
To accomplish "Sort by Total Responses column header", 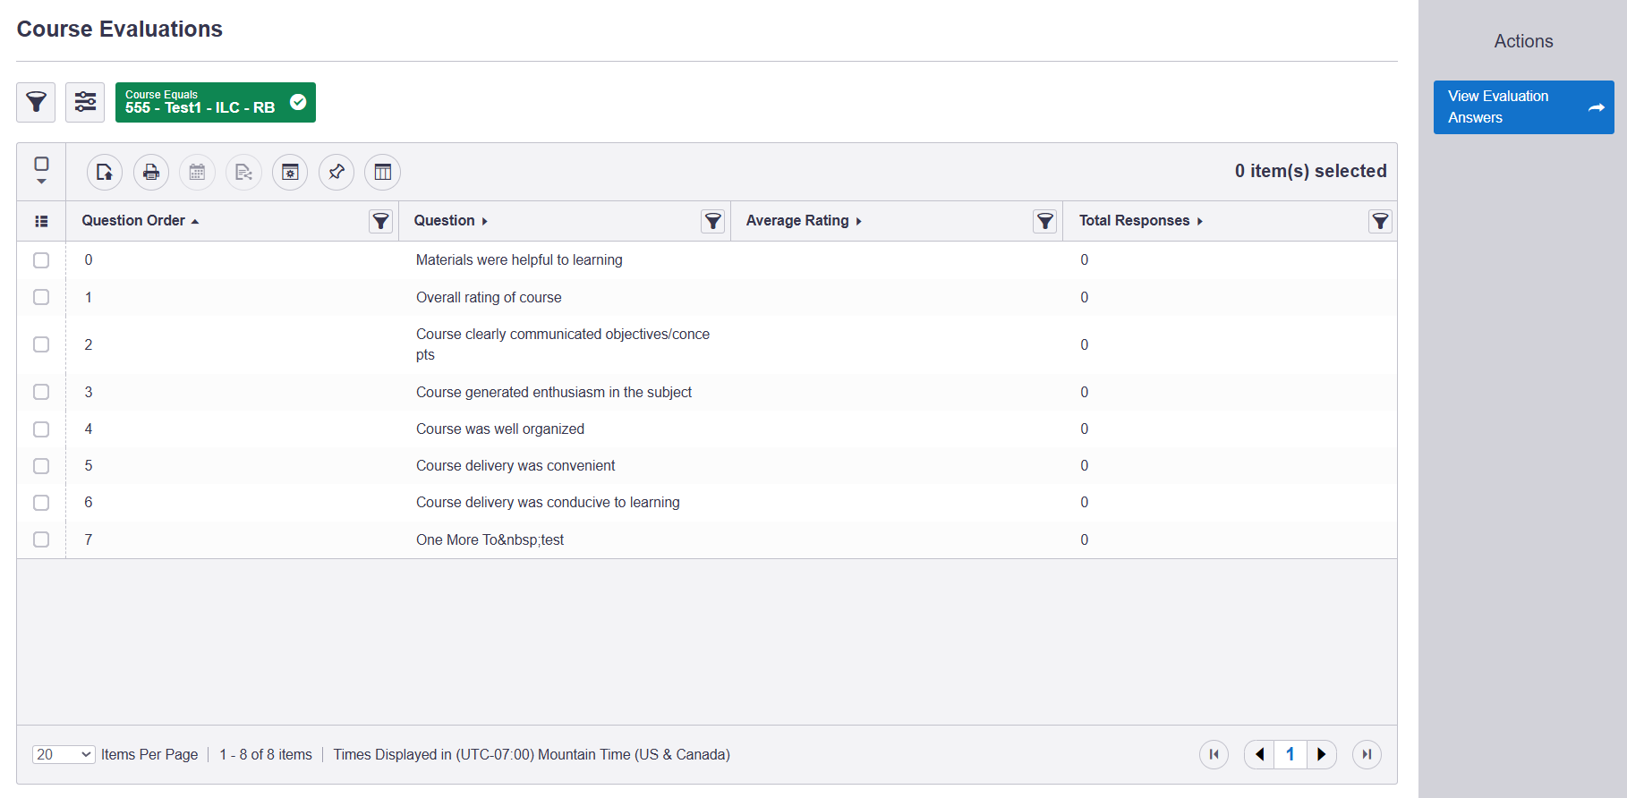I will click(x=1141, y=221).
